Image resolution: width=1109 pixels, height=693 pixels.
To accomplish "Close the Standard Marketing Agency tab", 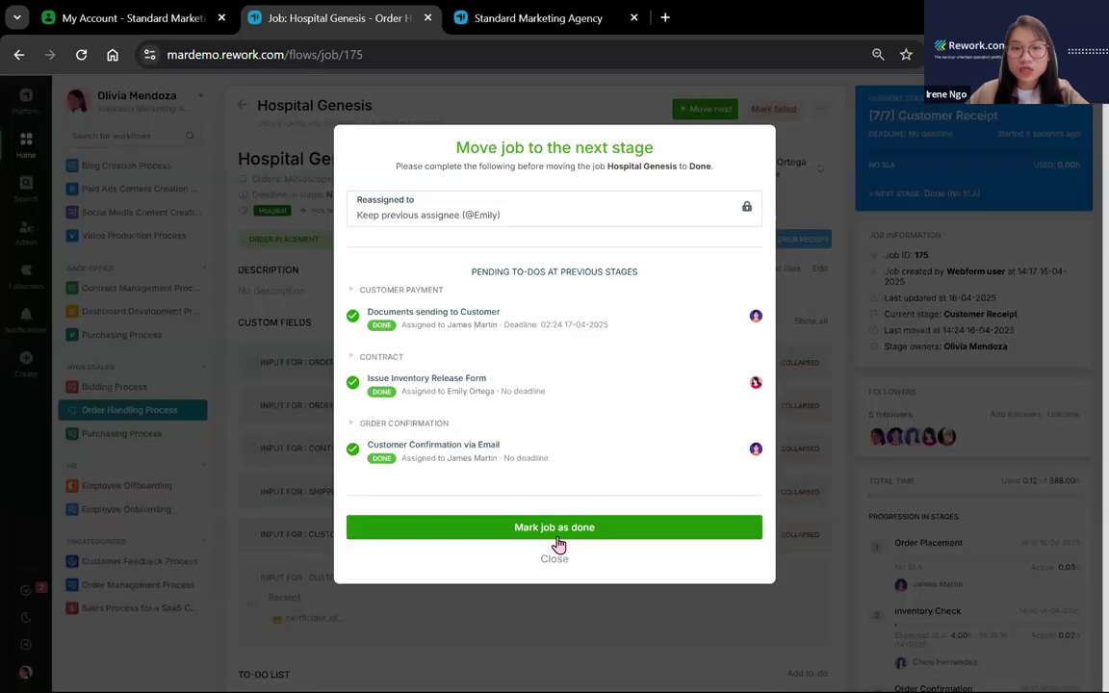I will [x=633, y=17].
